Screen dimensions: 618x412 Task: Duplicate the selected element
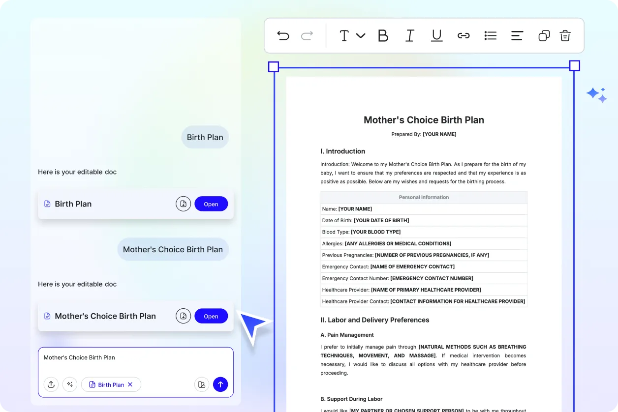click(544, 35)
